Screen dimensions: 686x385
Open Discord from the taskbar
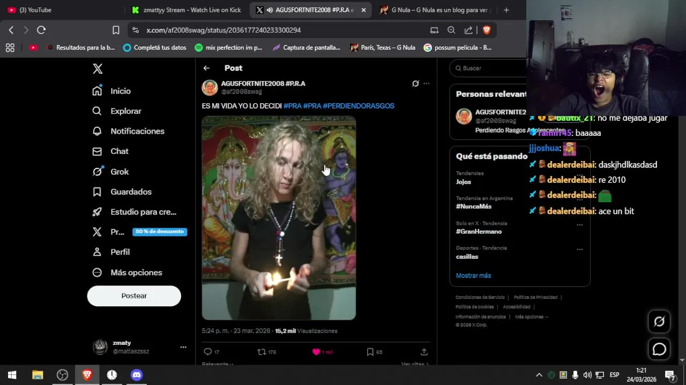137,375
